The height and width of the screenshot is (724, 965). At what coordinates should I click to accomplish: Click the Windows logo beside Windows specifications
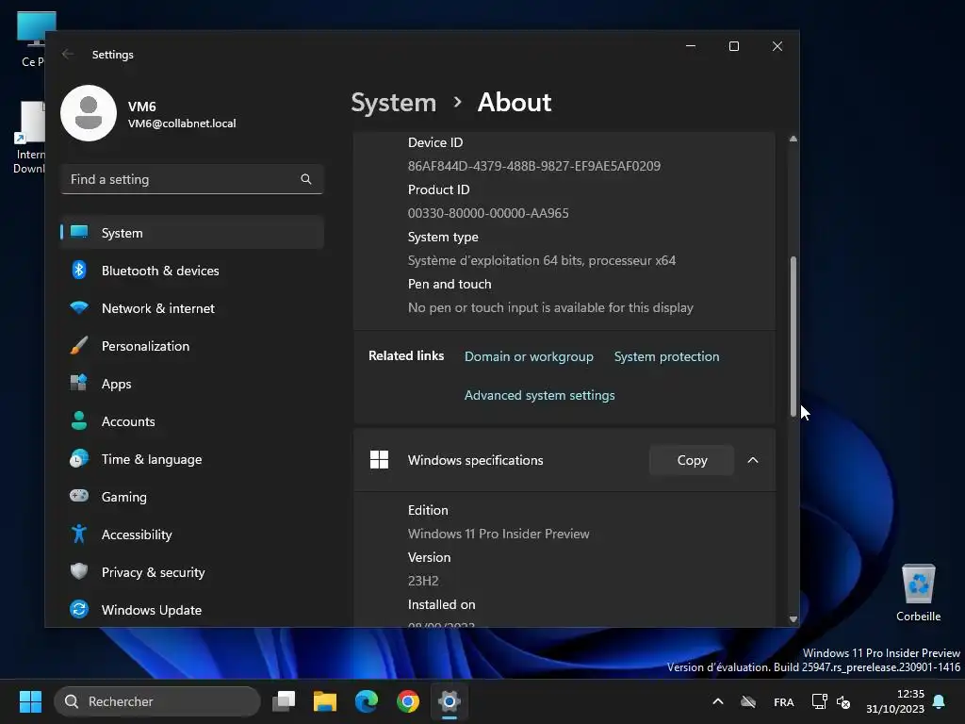tap(379, 460)
